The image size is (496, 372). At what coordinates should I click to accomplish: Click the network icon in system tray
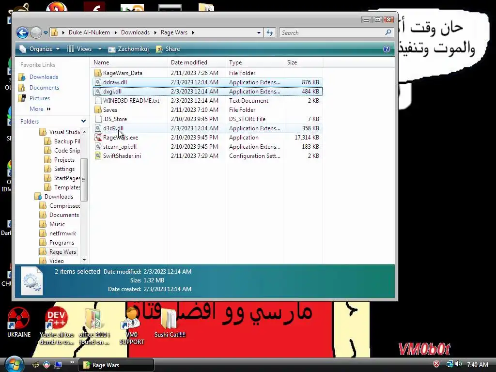pyautogui.click(x=449, y=364)
